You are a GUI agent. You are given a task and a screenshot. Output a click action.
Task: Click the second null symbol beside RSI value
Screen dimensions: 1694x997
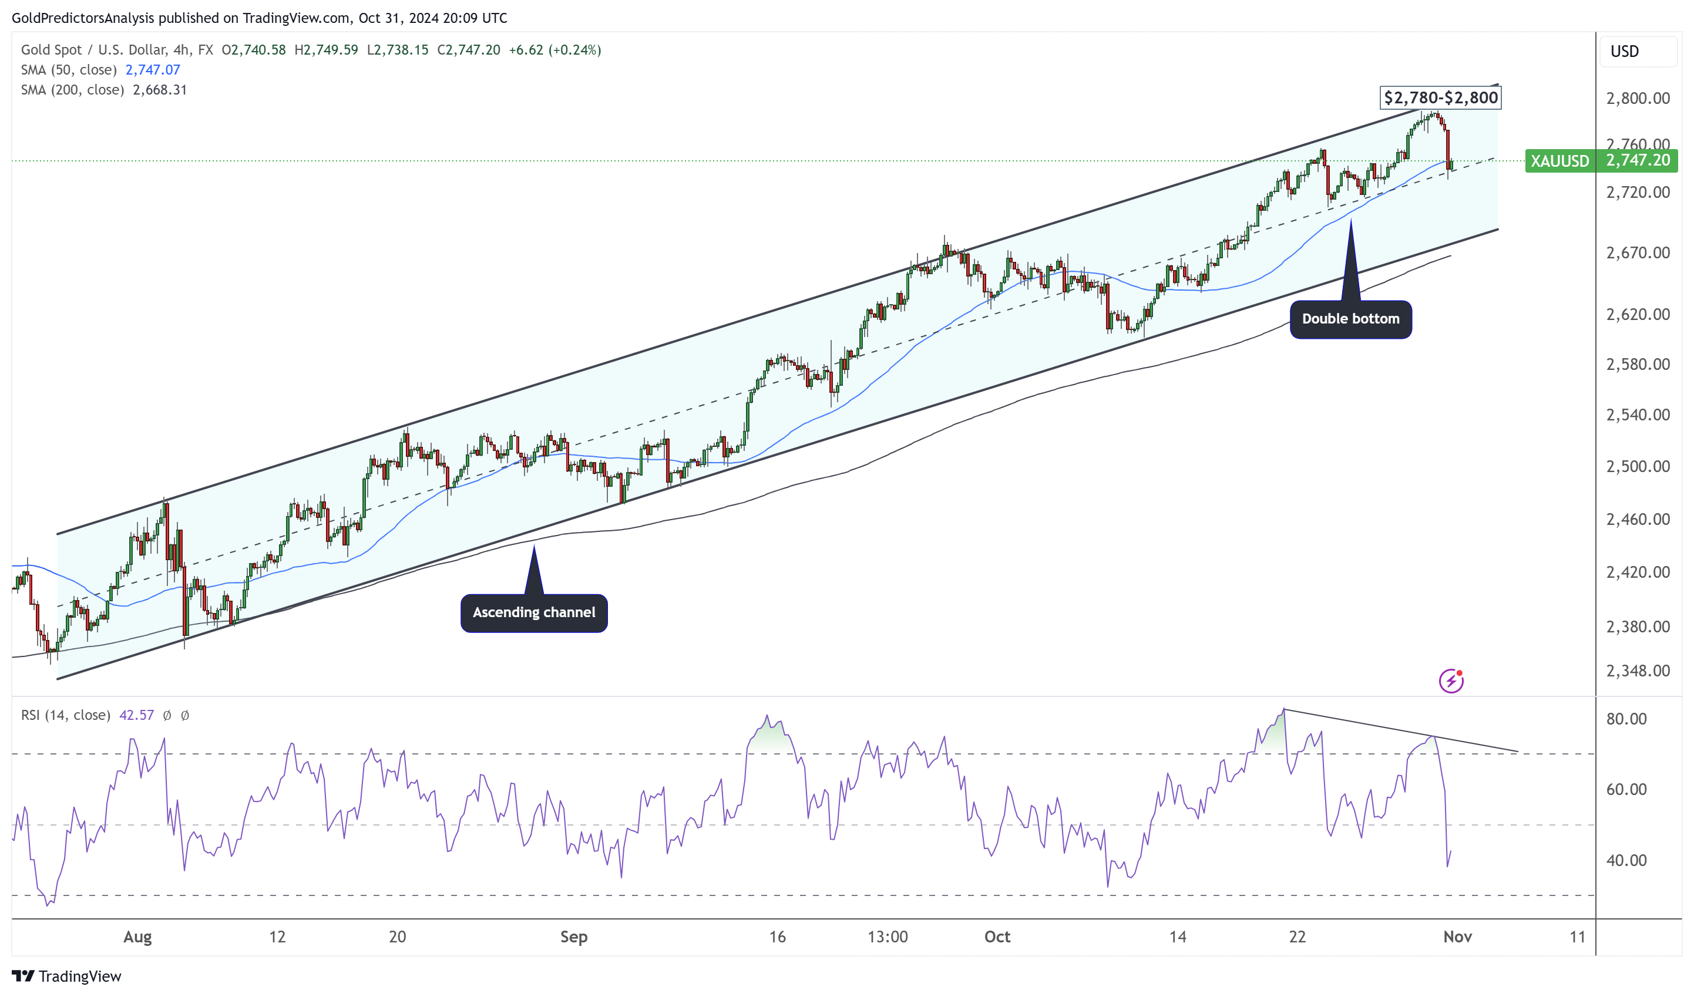click(x=185, y=716)
